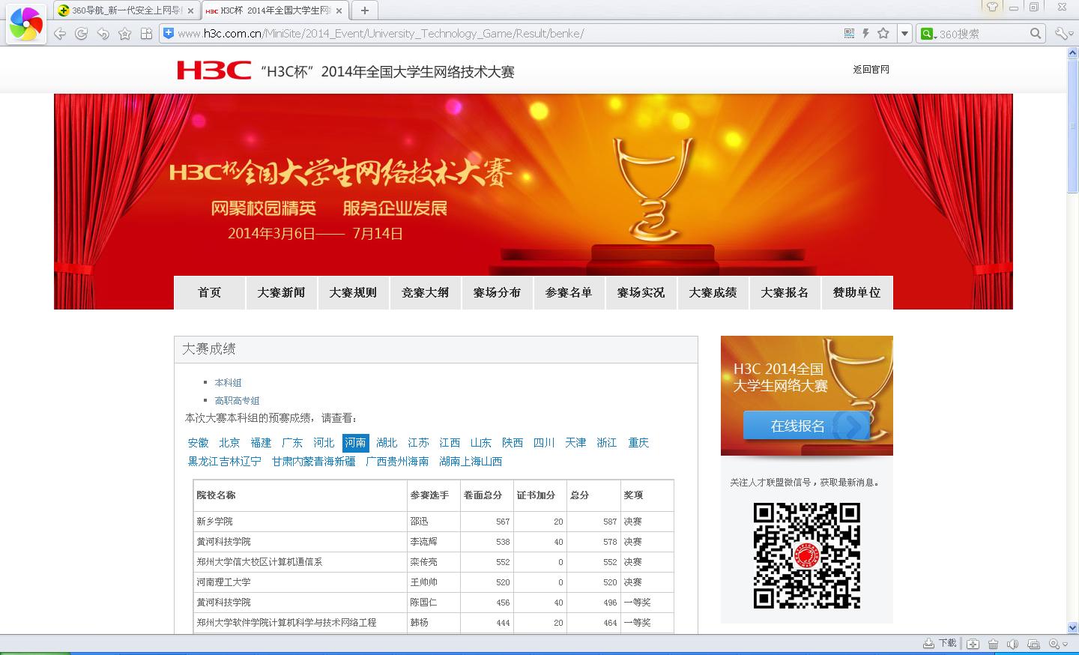The width and height of the screenshot is (1079, 655).
Task: Click the 高职高专组 link
Action: coord(237,401)
